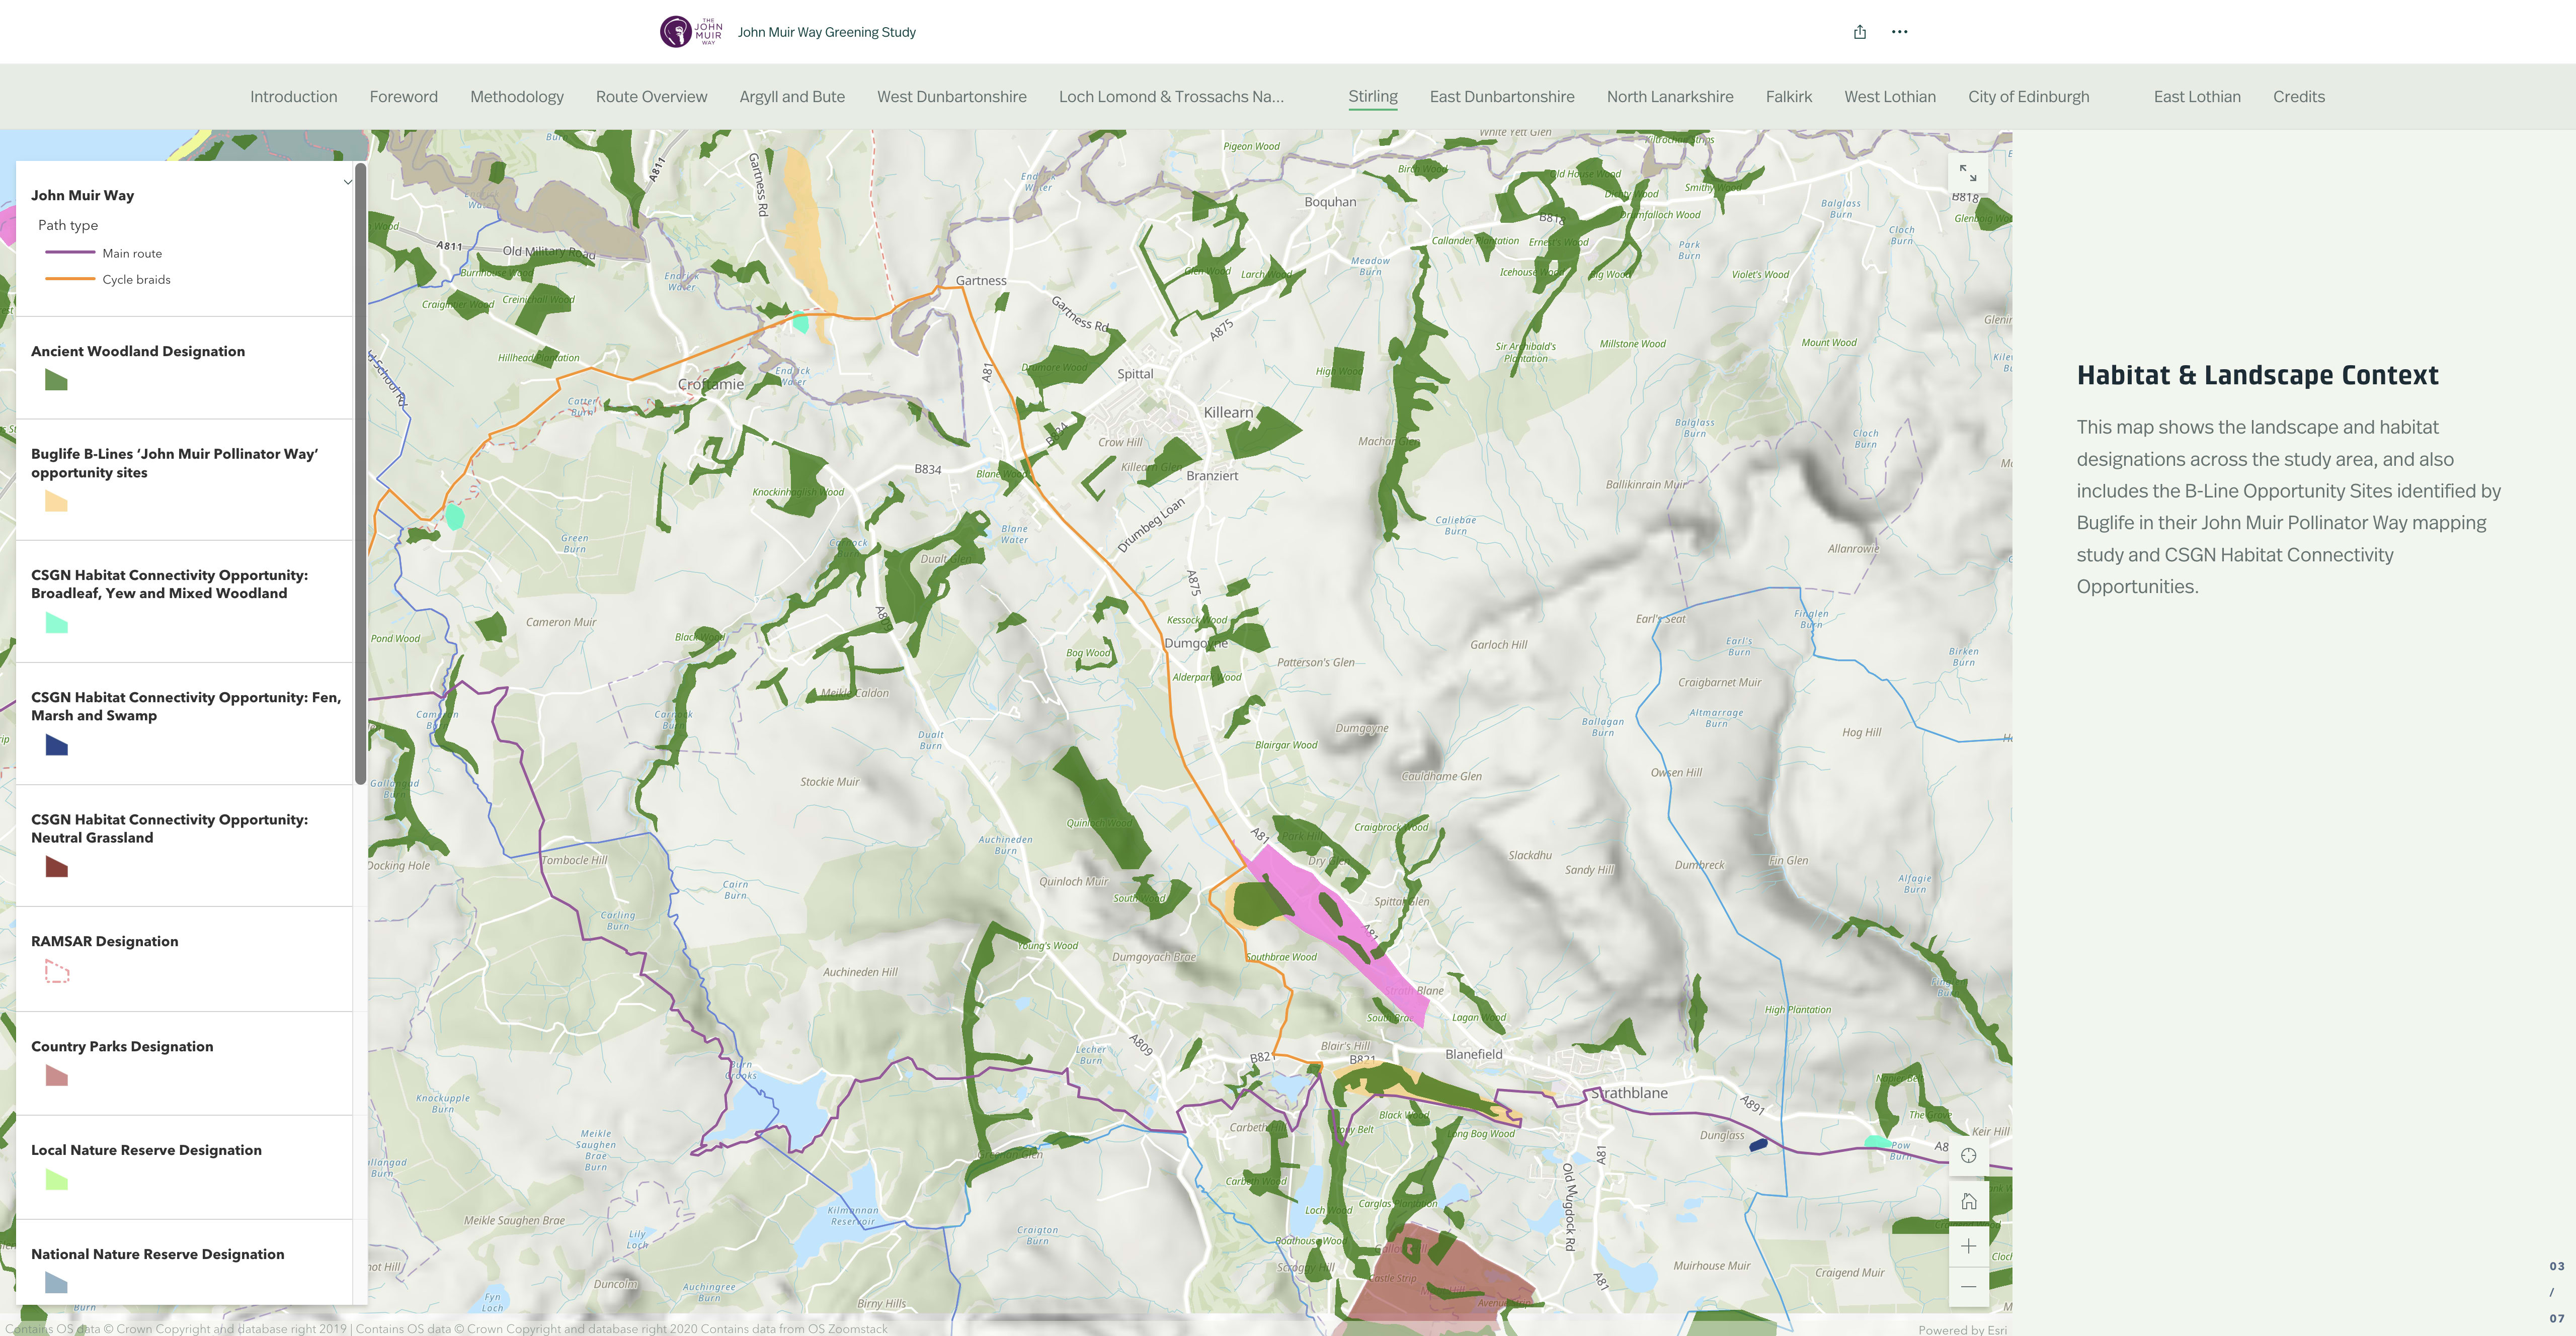
Task: Switch to the East Dunbartonshire tab
Action: coord(1501,97)
